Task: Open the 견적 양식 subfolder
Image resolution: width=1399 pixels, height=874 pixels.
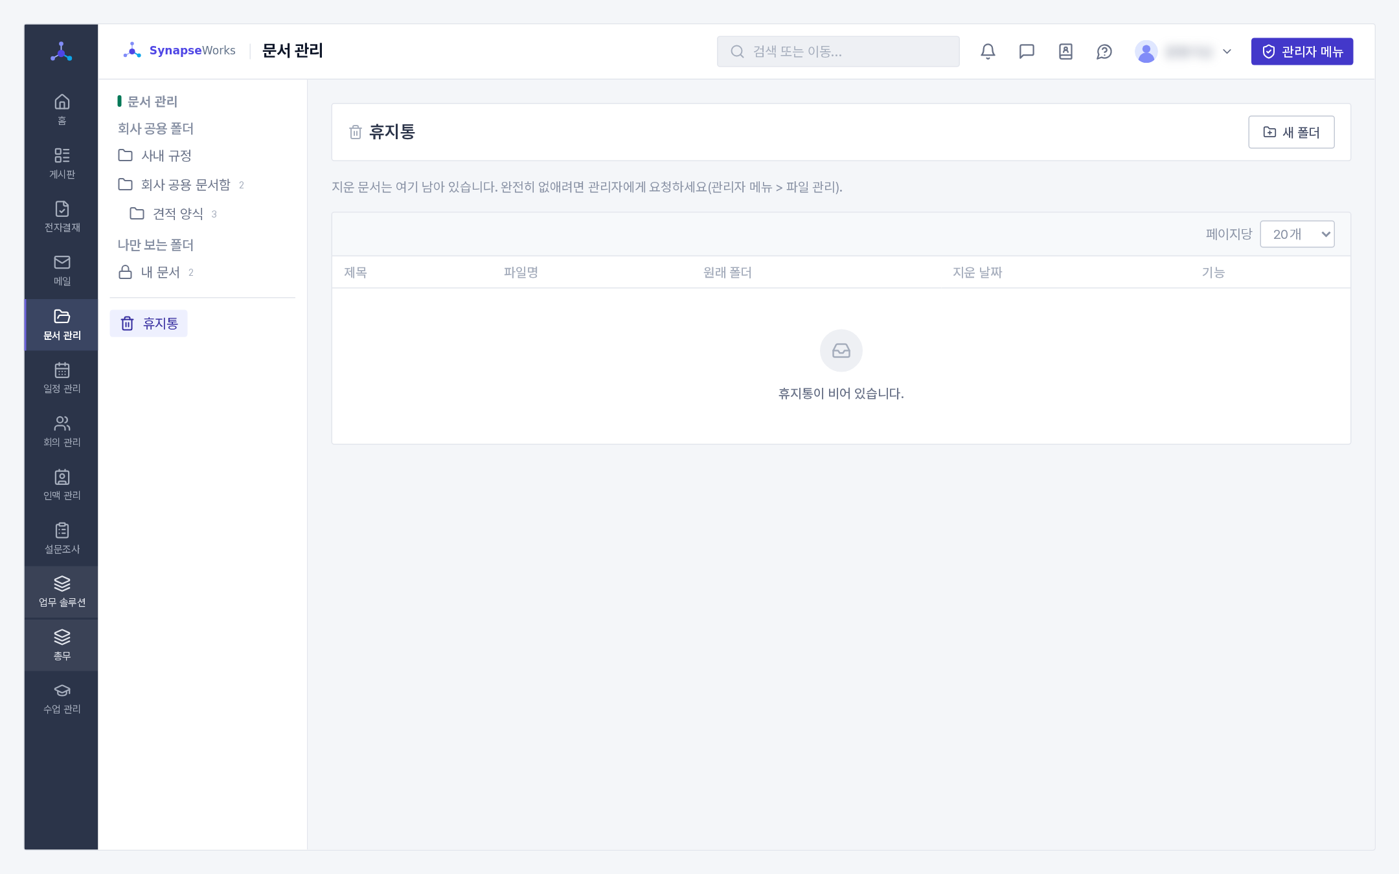Action: (174, 214)
